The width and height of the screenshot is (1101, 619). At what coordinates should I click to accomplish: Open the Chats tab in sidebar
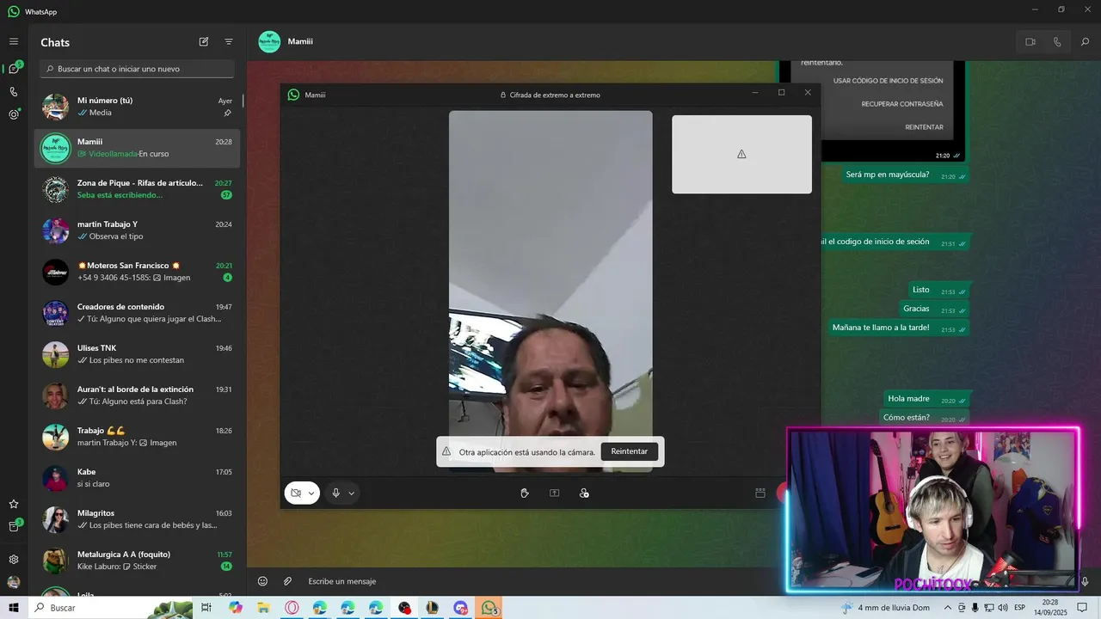click(14, 69)
